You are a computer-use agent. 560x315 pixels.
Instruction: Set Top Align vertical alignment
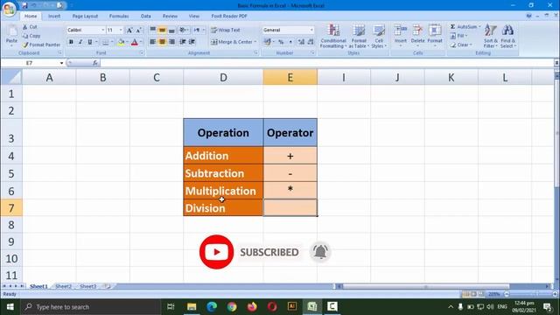(x=152, y=31)
